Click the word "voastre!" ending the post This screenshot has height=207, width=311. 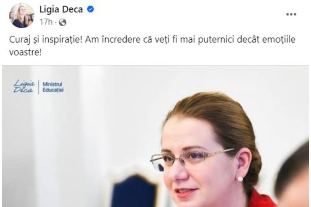(25, 52)
